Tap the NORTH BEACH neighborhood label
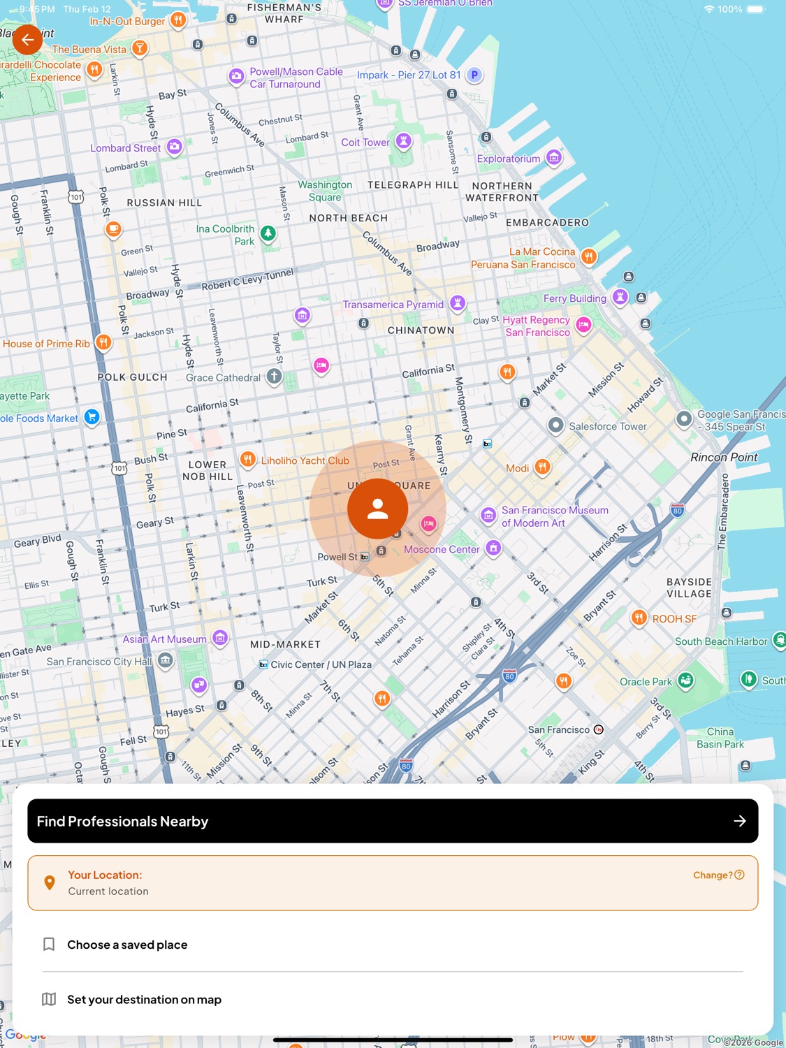The height and width of the screenshot is (1048, 786). point(348,218)
